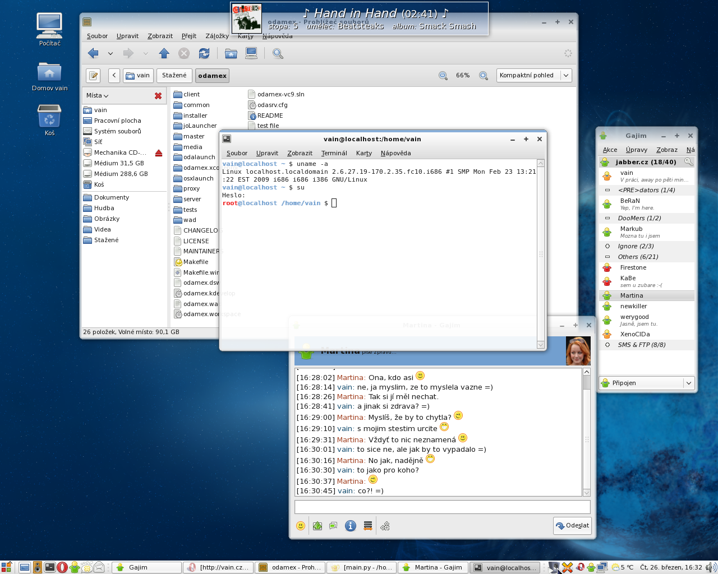This screenshot has width=718, height=574.
Task: Click the Up arrow in file browser
Action: point(164,53)
